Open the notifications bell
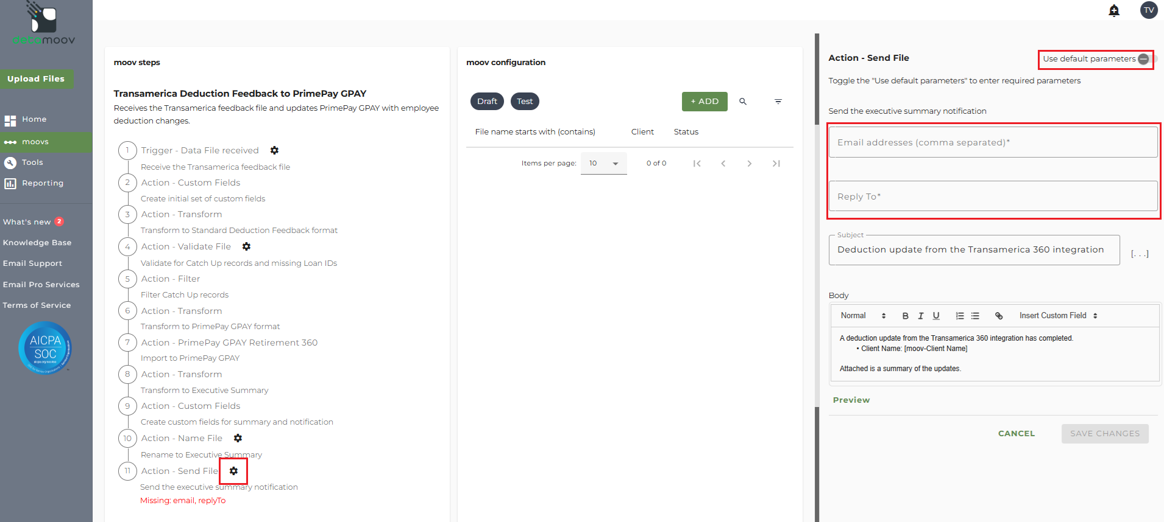The image size is (1164, 522). (x=1114, y=10)
